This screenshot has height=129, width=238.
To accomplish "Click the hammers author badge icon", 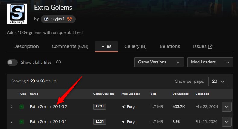I will pyautogui.click(x=70, y=19).
